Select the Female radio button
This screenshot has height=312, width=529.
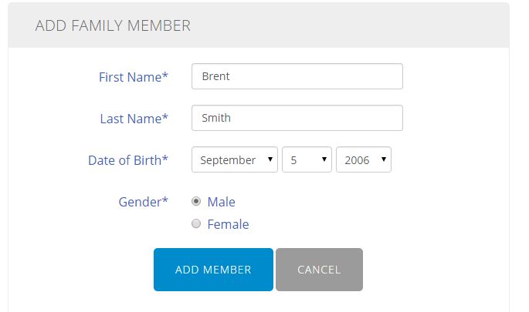coord(196,223)
